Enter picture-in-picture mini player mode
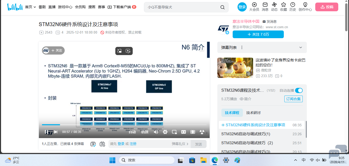 point(174,132)
